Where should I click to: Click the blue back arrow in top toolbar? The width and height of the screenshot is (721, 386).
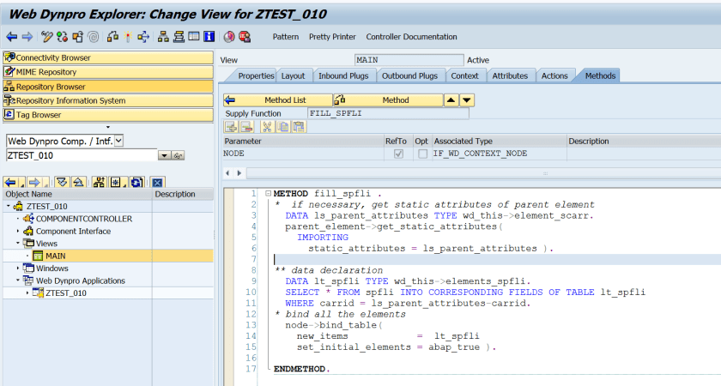click(11, 37)
